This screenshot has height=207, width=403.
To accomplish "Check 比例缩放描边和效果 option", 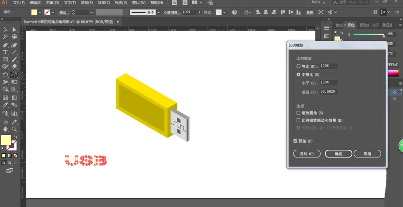I will click(299, 120).
